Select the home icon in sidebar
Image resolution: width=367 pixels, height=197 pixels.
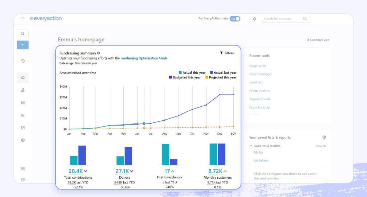tap(23, 77)
